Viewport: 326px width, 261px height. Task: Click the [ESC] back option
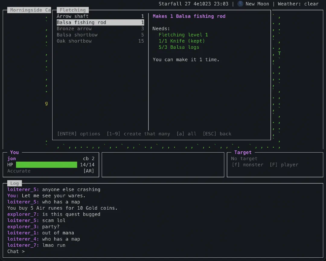click(217, 134)
